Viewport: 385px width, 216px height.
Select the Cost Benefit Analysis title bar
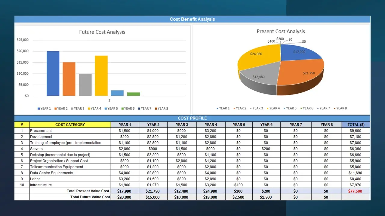tap(192, 19)
